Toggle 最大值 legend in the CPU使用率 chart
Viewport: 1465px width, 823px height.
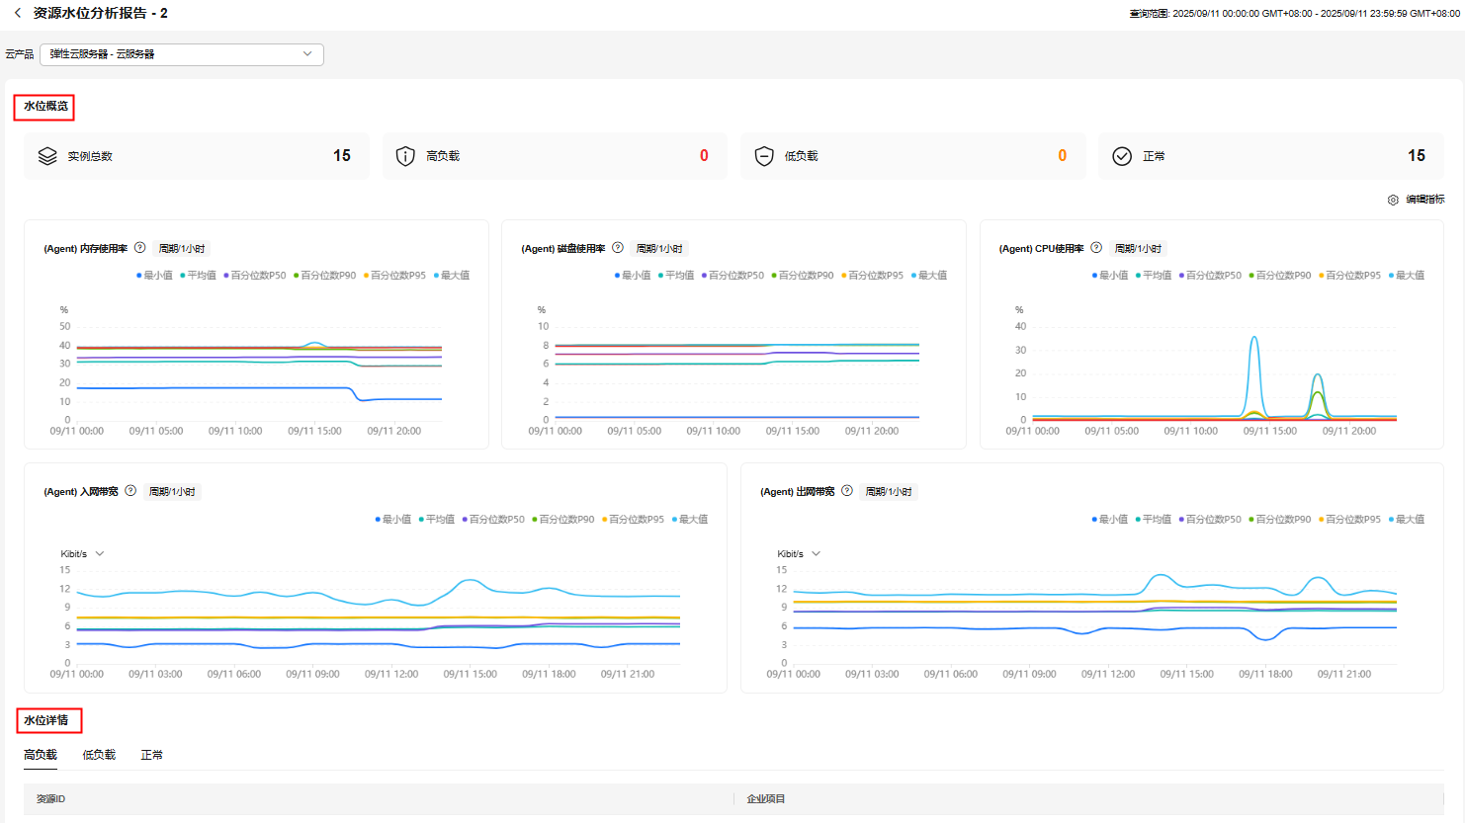1409,276
